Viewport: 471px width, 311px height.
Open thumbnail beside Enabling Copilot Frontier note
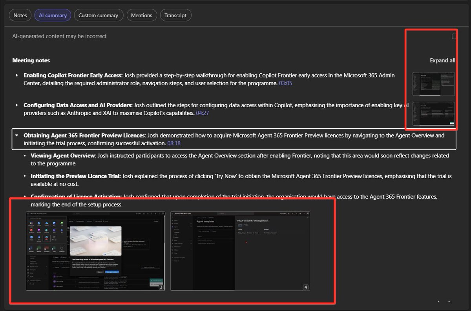[x=434, y=84]
